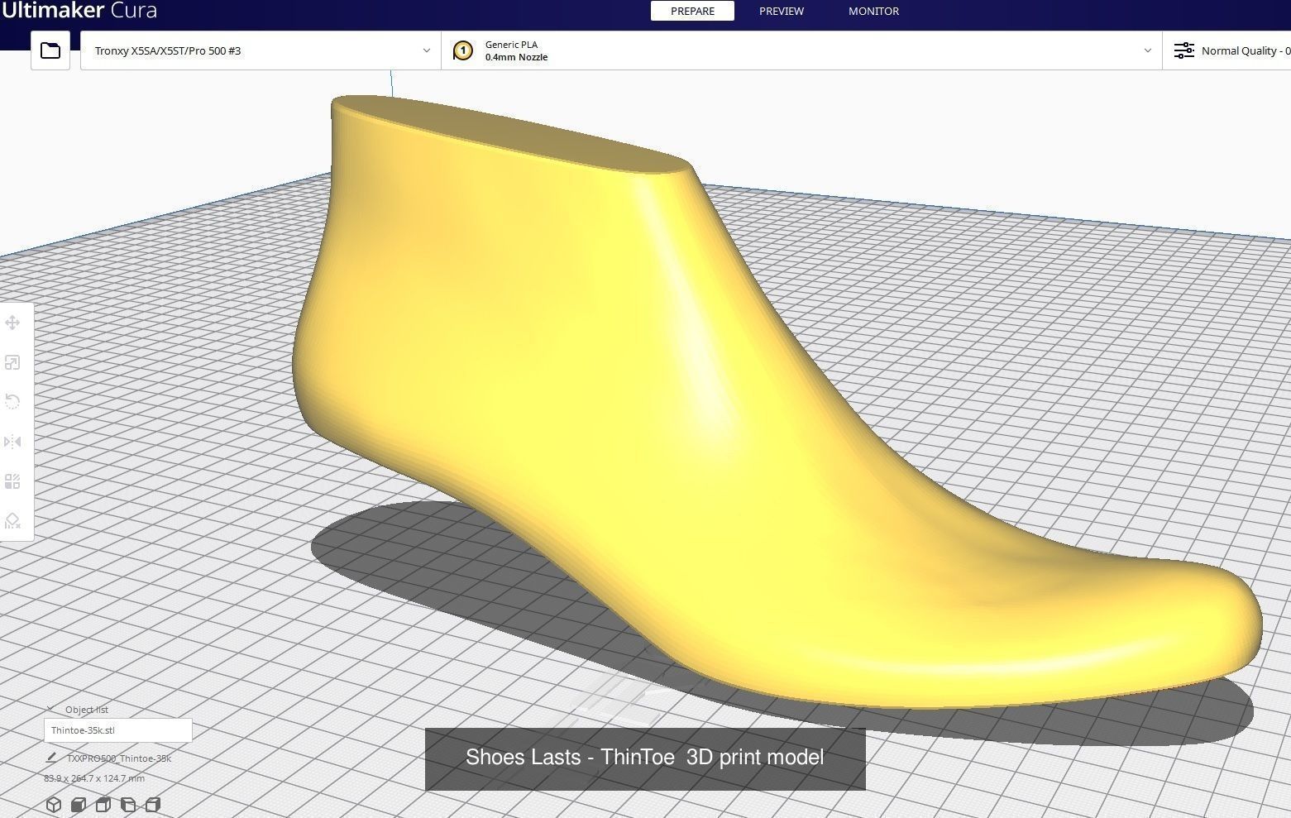Expand the Tronxy X5SA printer dropdown
1291x818 pixels.
[x=261, y=50]
